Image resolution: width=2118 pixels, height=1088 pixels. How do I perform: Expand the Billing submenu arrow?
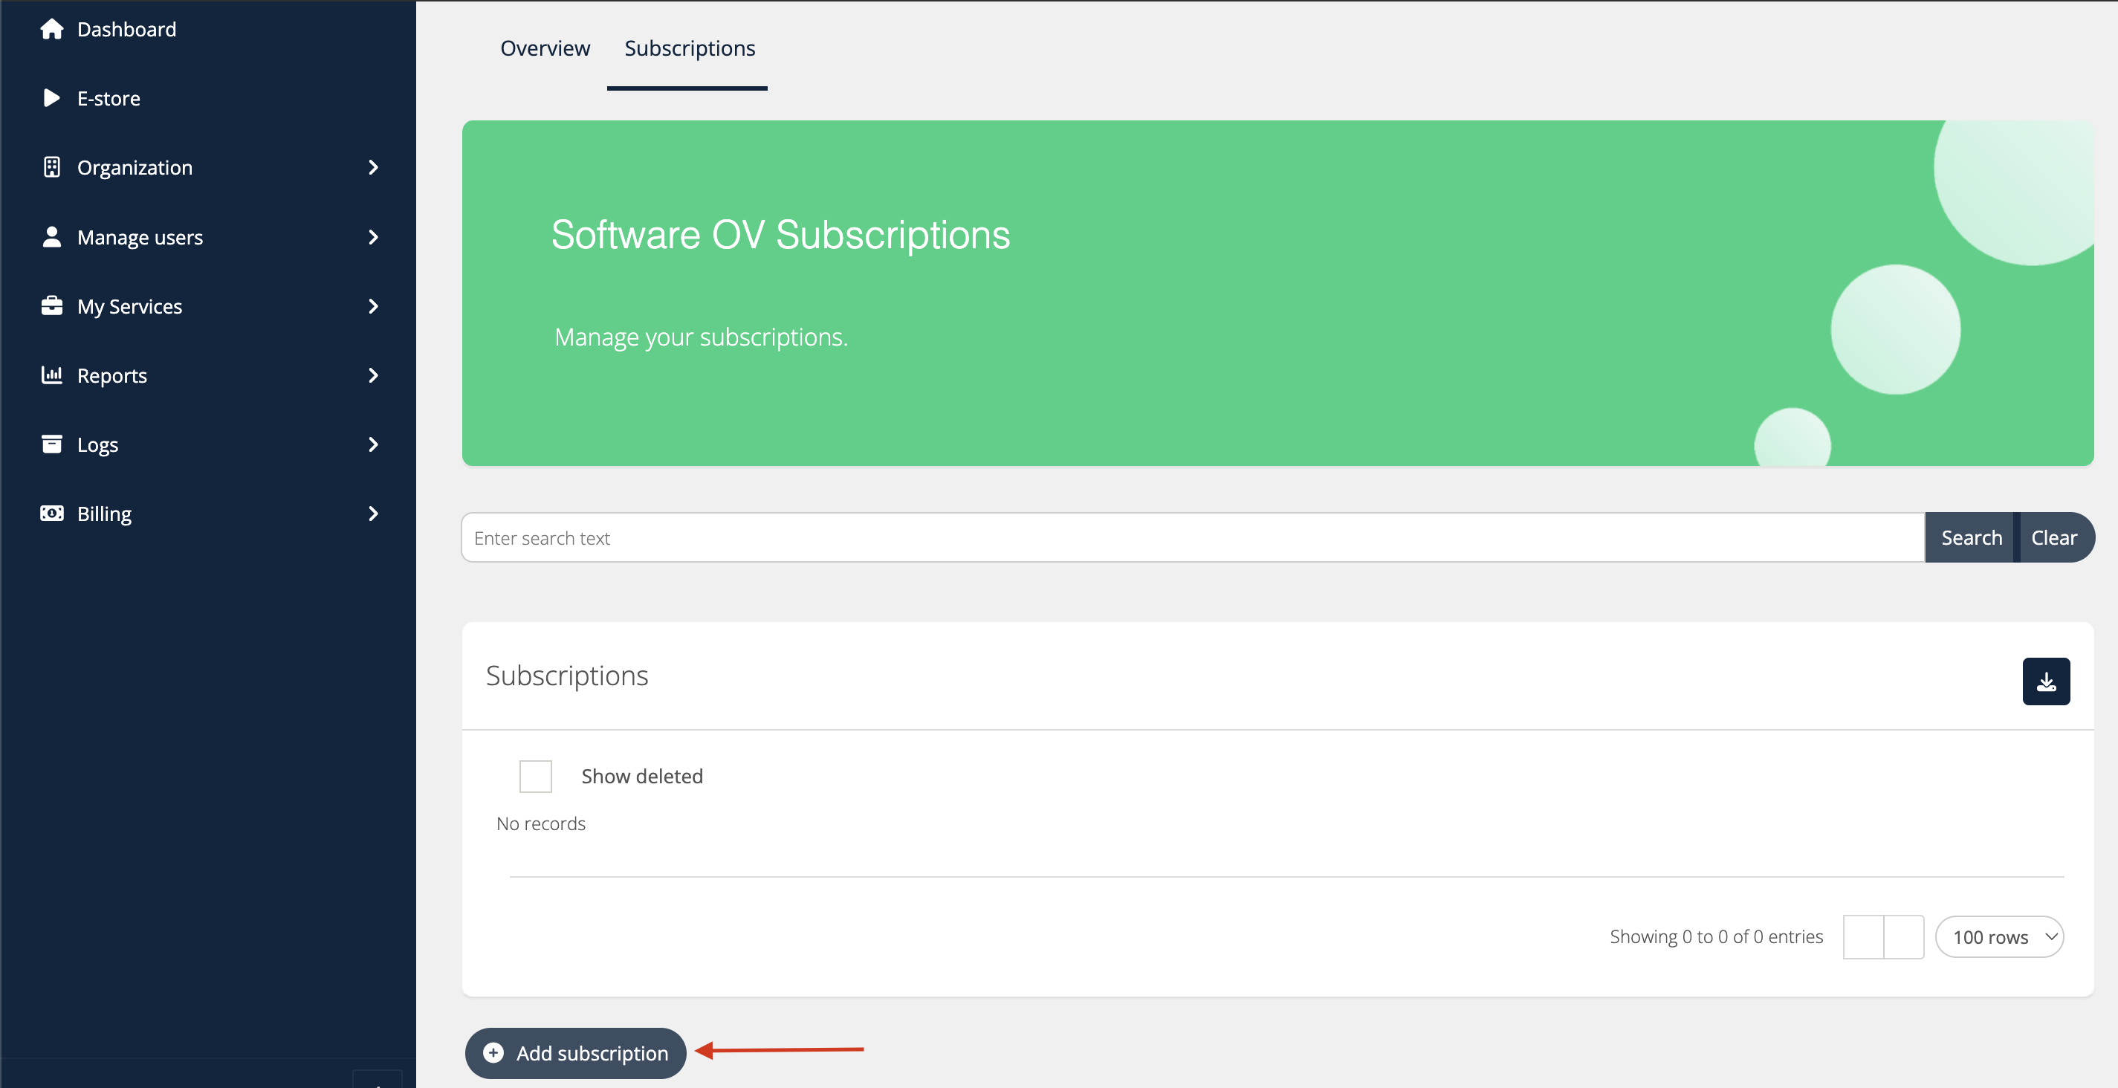(373, 514)
